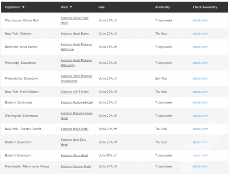Image resolution: width=229 pixels, height=175 pixels.
Task: Open Kimpton Glover Park Hotel link
Action: click(x=75, y=20)
